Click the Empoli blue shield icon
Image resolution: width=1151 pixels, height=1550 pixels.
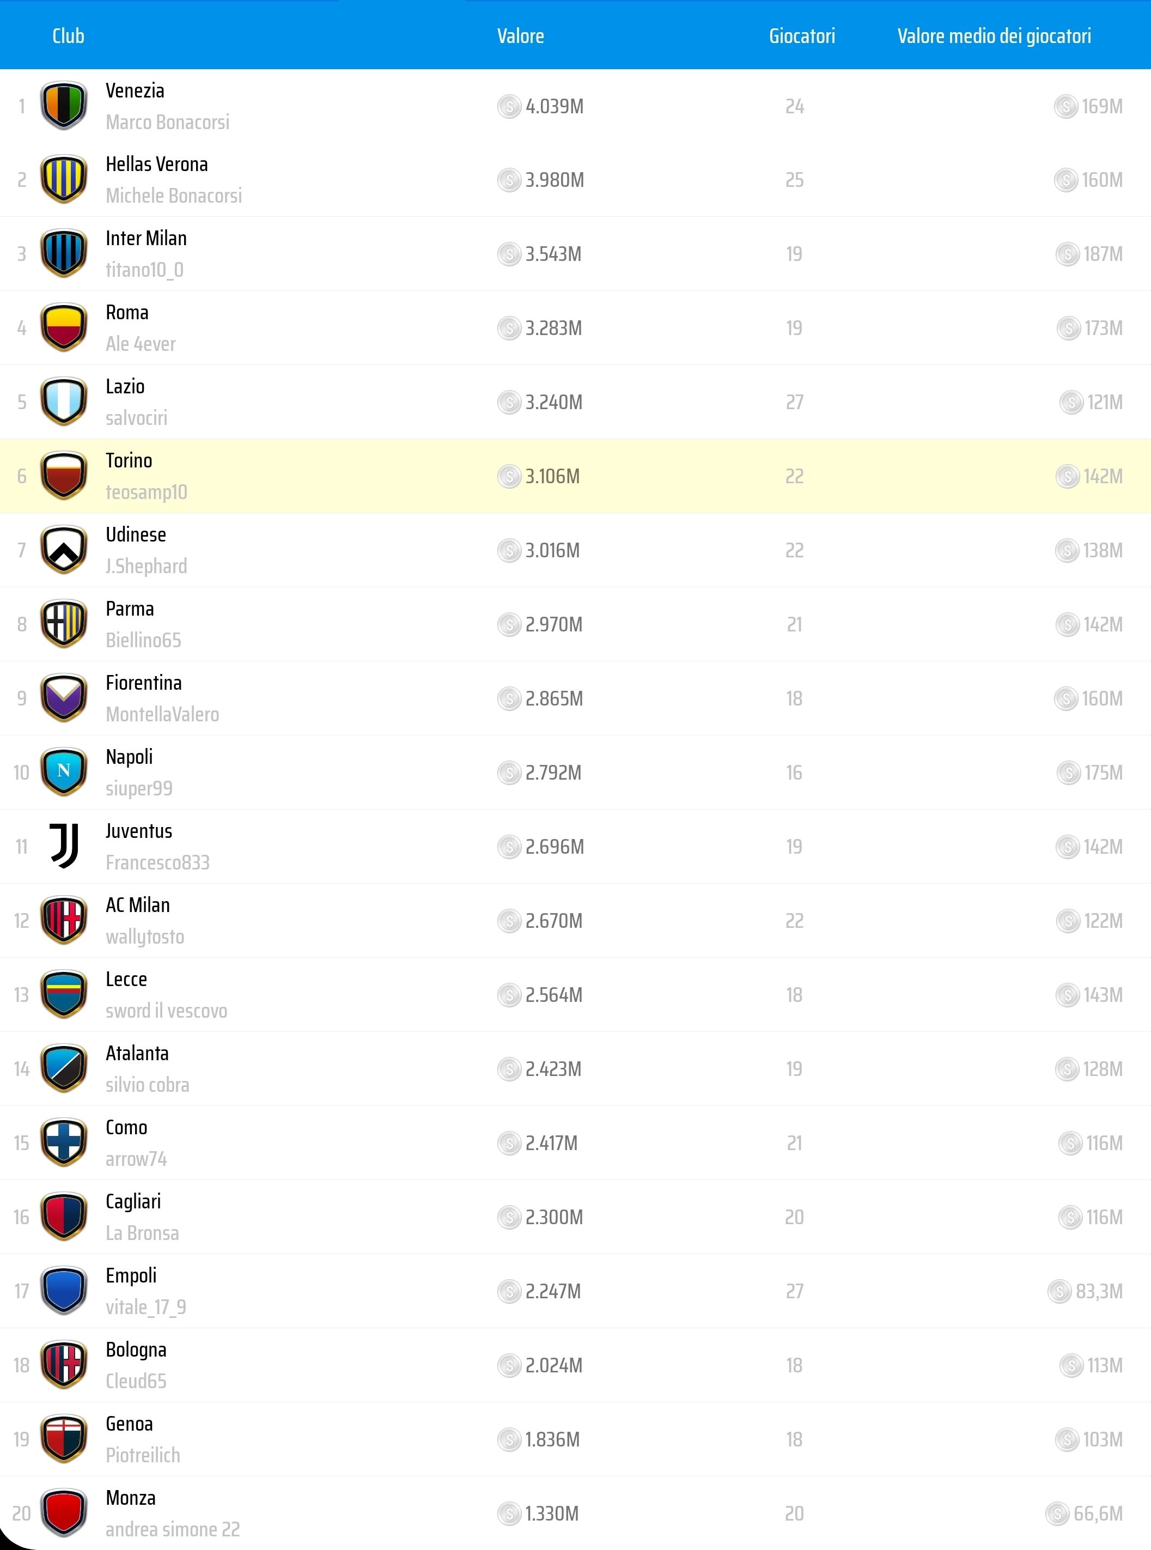63,1291
